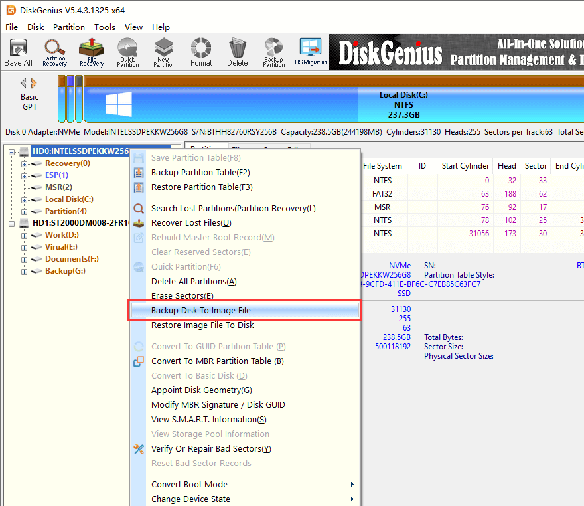Collapse the HD1:ST2000DM008 disk node
This screenshot has height=506, width=584.
(x=11, y=223)
